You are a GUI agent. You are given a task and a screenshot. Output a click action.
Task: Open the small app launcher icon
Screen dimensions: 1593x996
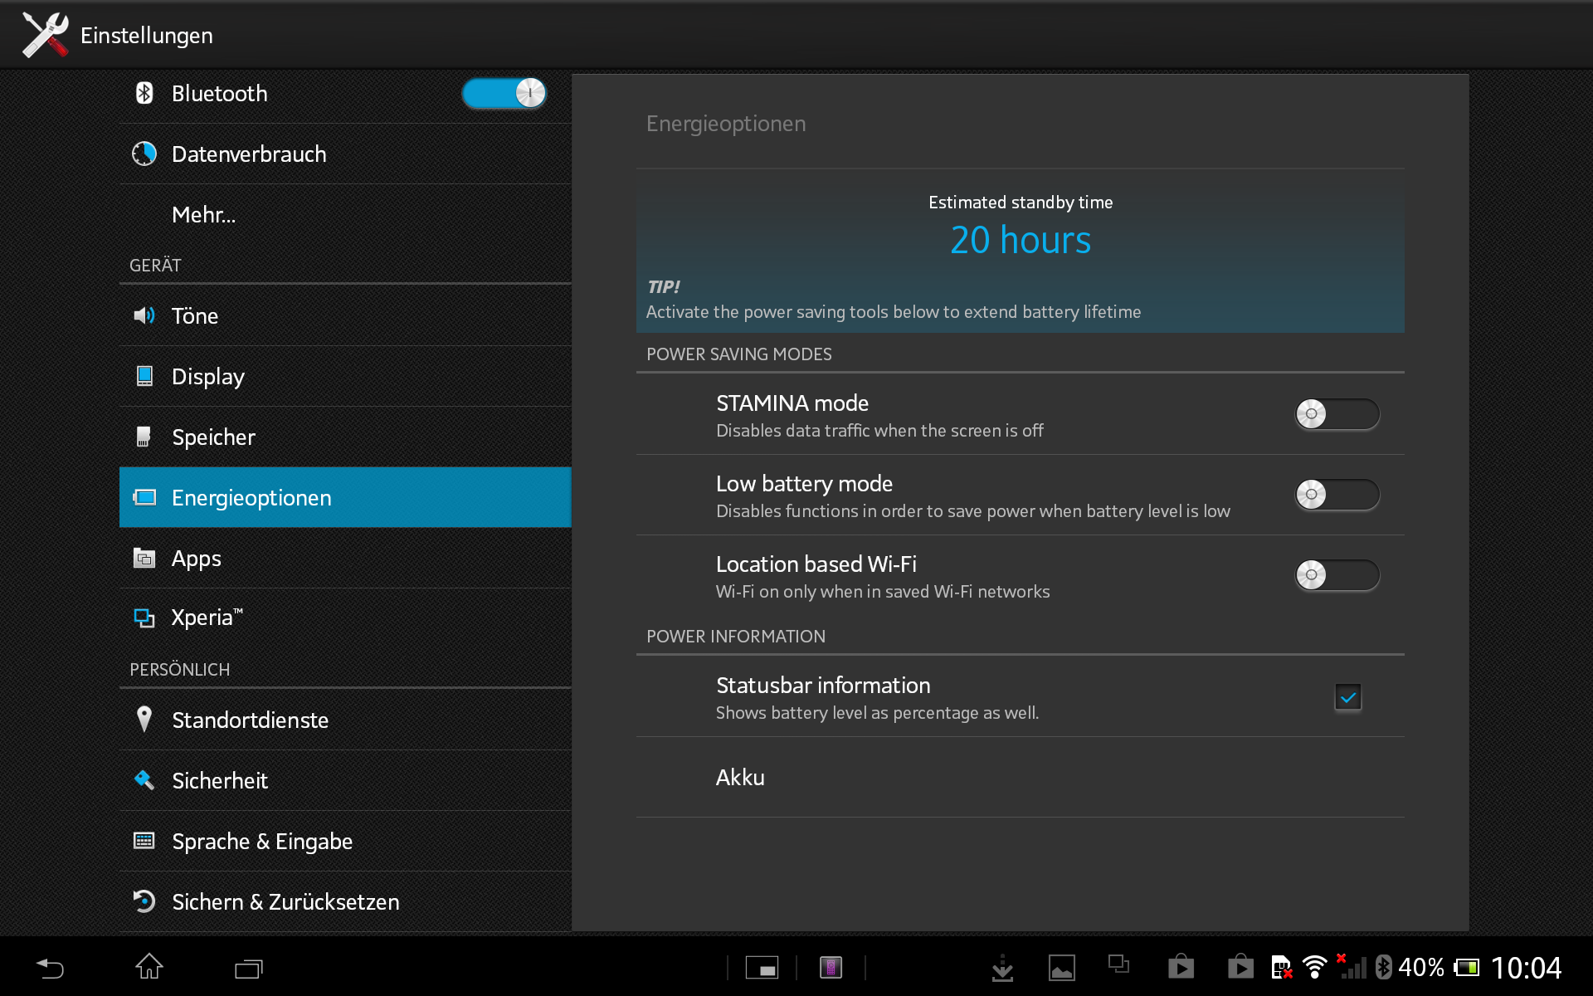pos(762,968)
